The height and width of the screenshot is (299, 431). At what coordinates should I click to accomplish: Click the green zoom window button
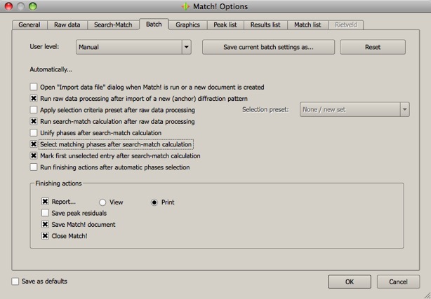(x=33, y=6)
